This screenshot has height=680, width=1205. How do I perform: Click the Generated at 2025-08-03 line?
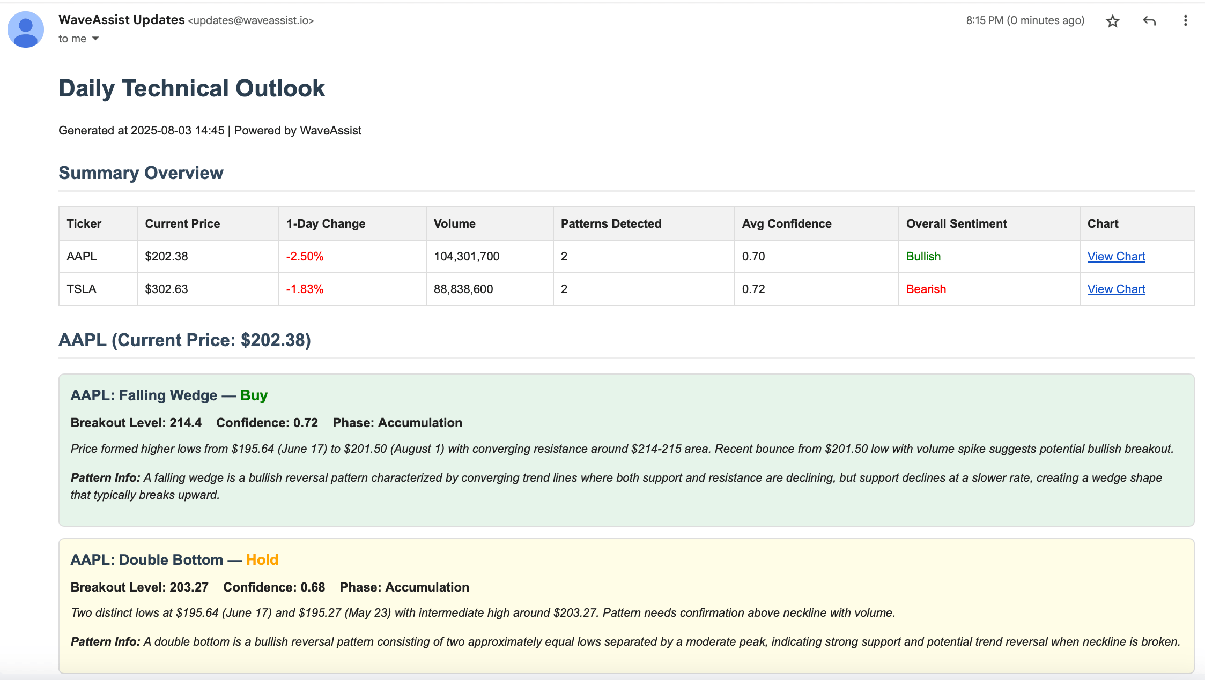pos(210,131)
